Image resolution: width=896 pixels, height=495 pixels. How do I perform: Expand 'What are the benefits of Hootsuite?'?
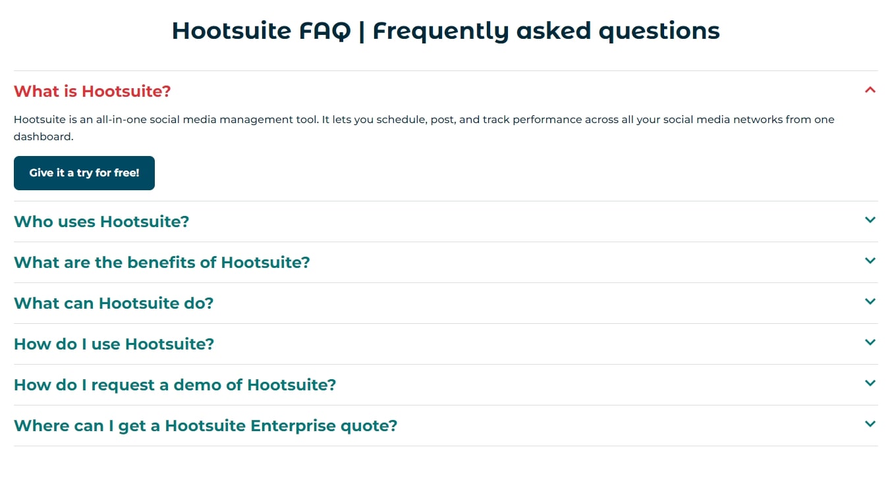[162, 263]
